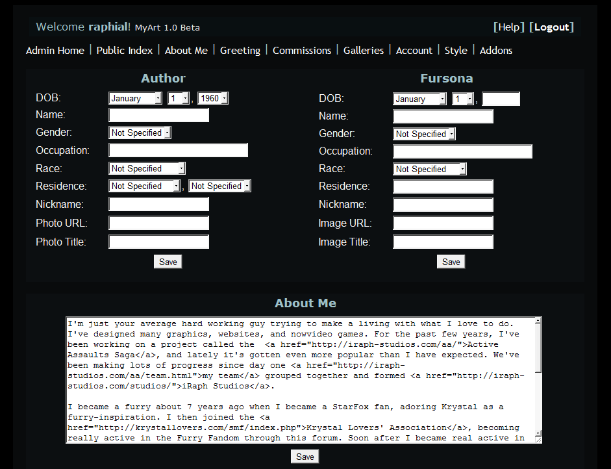Expand the Fursona Race dropdown
This screenshot has width=611, height=469.
(429, 169)
